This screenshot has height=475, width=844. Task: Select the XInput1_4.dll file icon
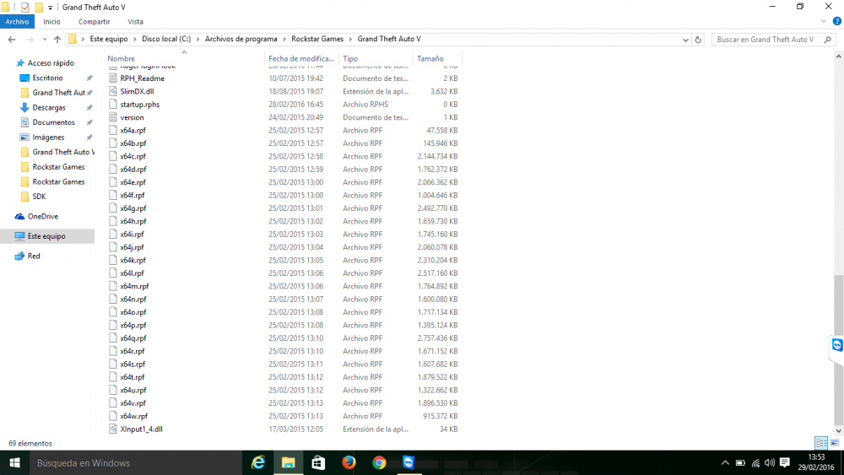[112, 429]
